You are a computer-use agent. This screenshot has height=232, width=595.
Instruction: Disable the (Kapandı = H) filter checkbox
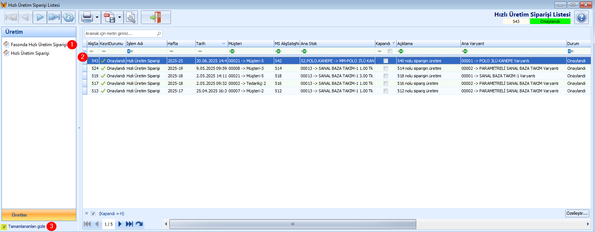(x=93, y=214)
